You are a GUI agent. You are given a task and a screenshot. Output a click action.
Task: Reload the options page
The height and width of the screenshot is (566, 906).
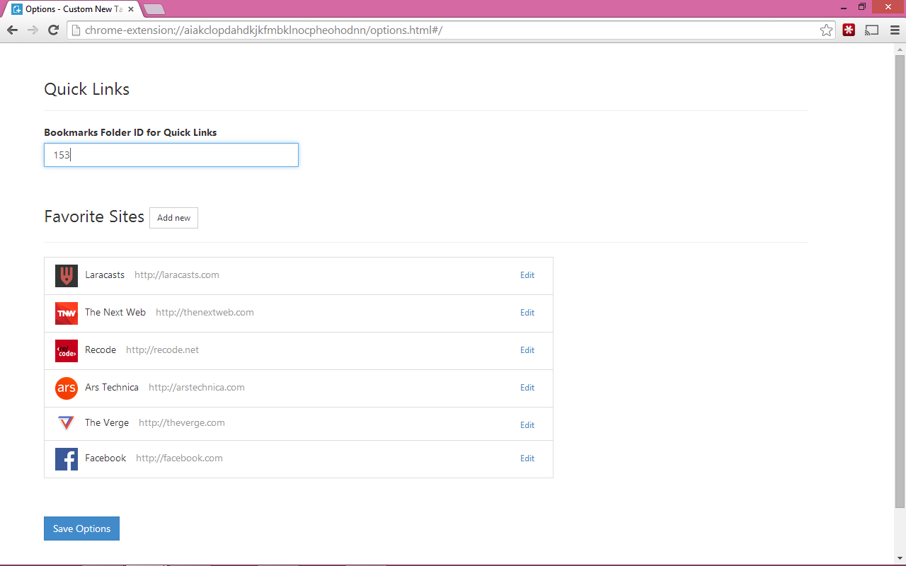click(x=53, y=30)
